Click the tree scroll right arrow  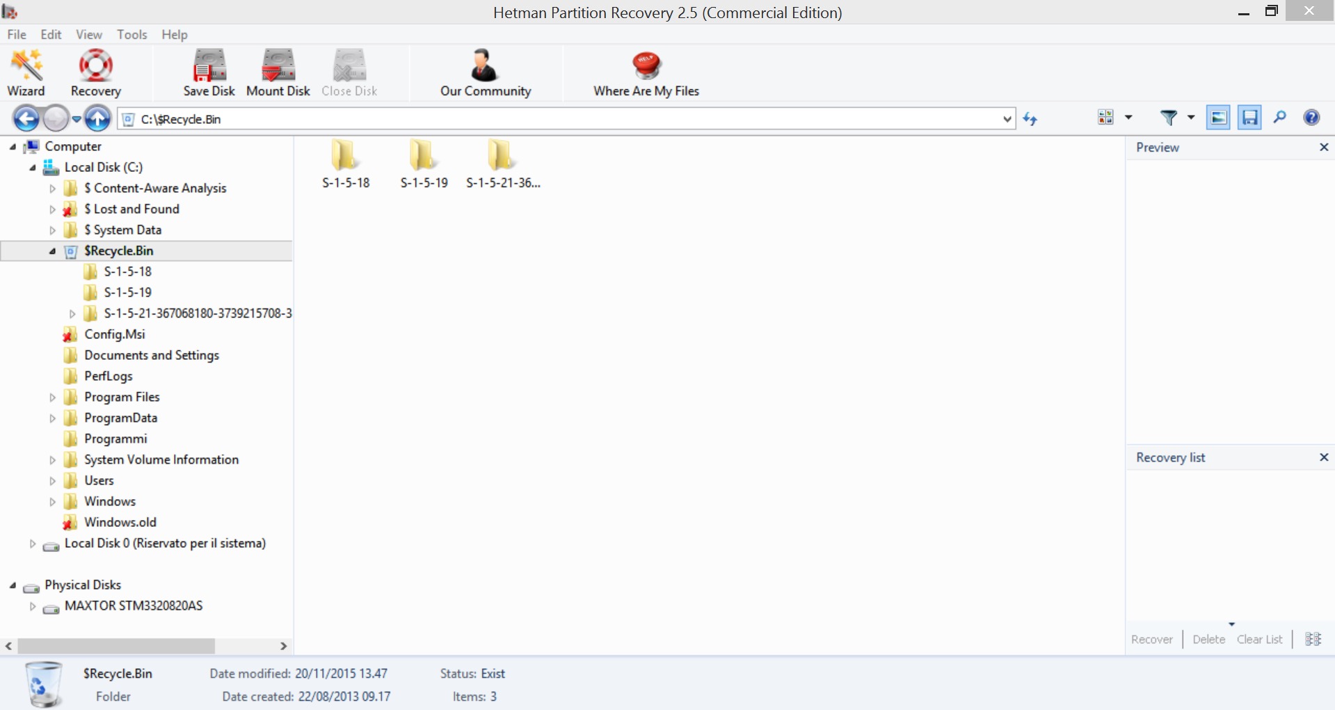[x=283, y=646]
